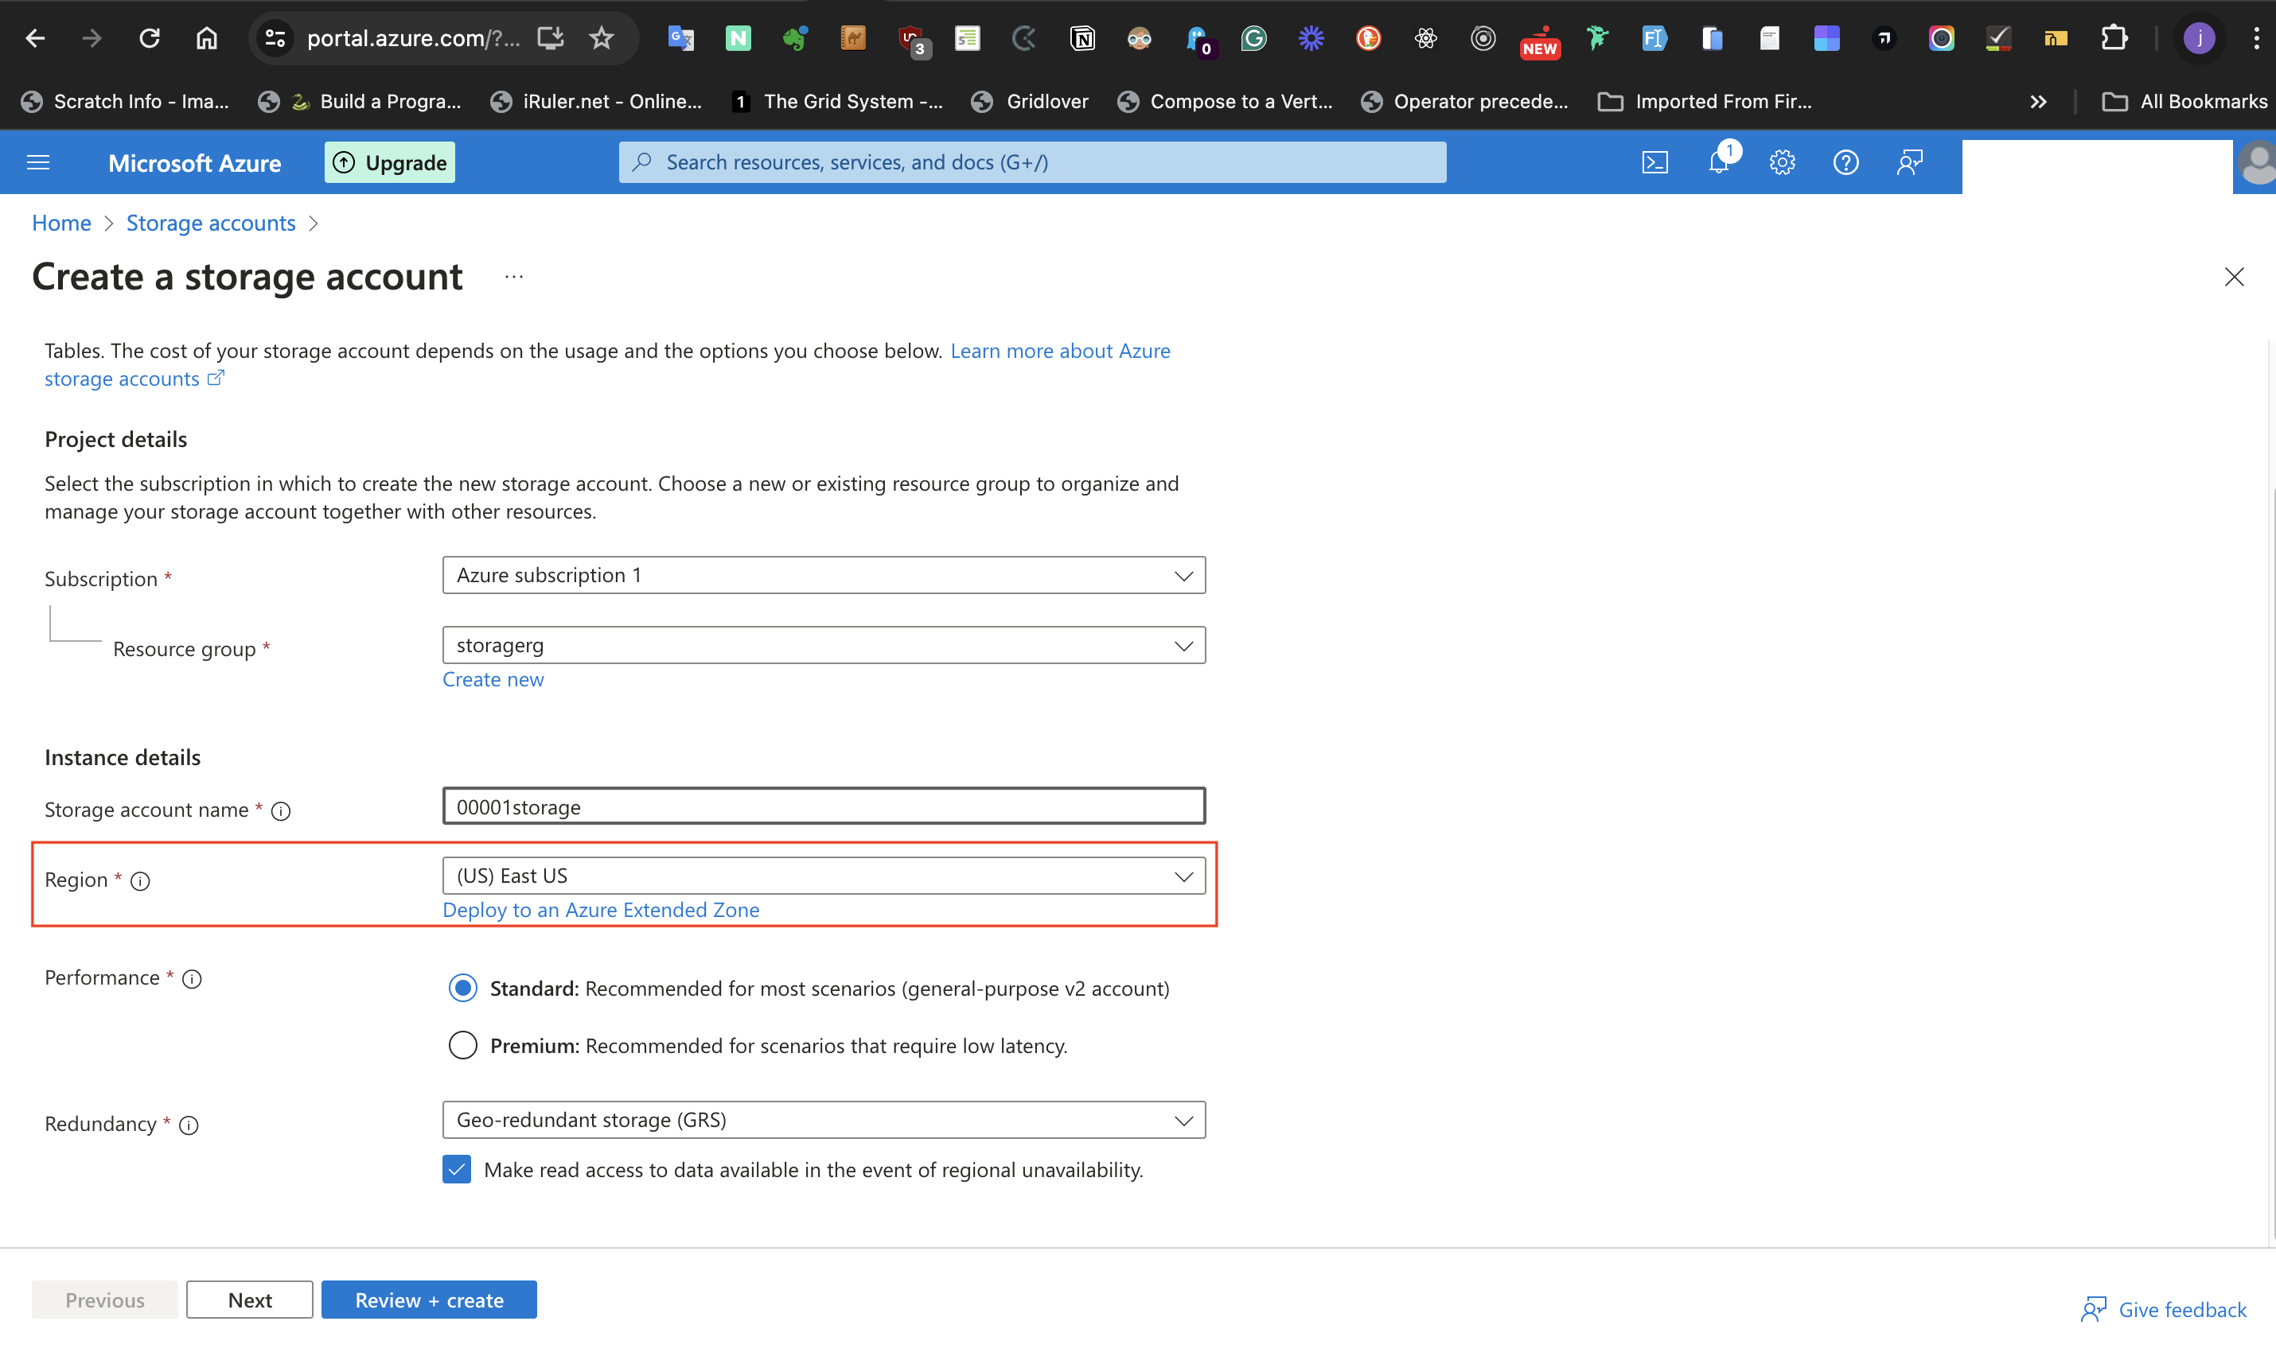Open the Azure Cloud Shell icon
The image size is (2276, 1360).
pyautogui.click(x=1654, y=162)
